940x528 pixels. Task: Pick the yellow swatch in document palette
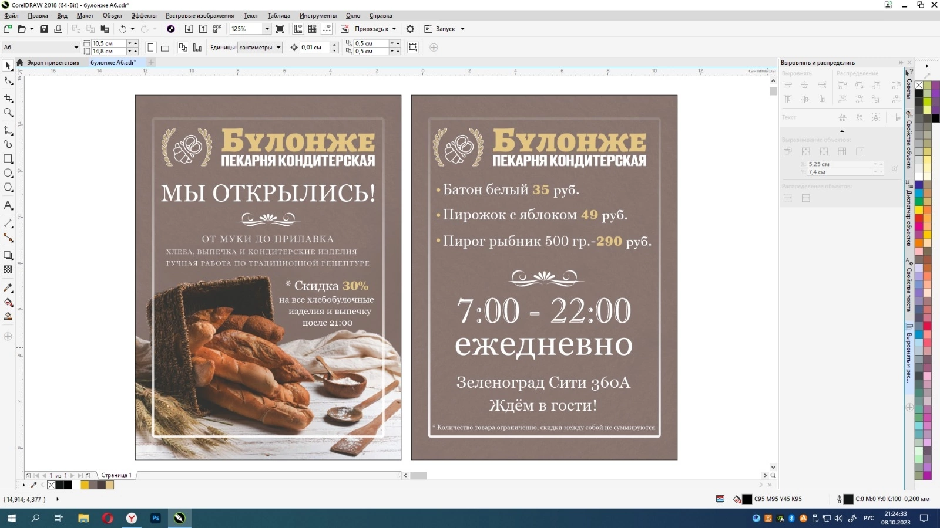point(85,485)
